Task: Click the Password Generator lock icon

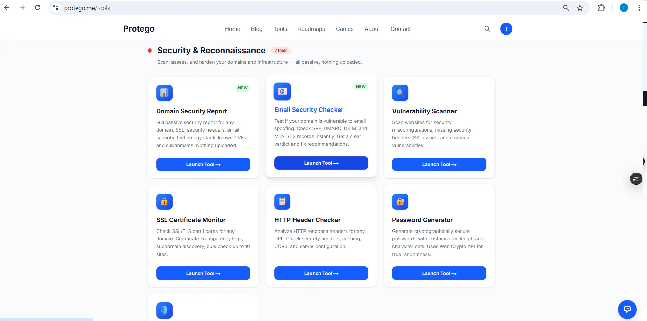Action: coord(400,202)
